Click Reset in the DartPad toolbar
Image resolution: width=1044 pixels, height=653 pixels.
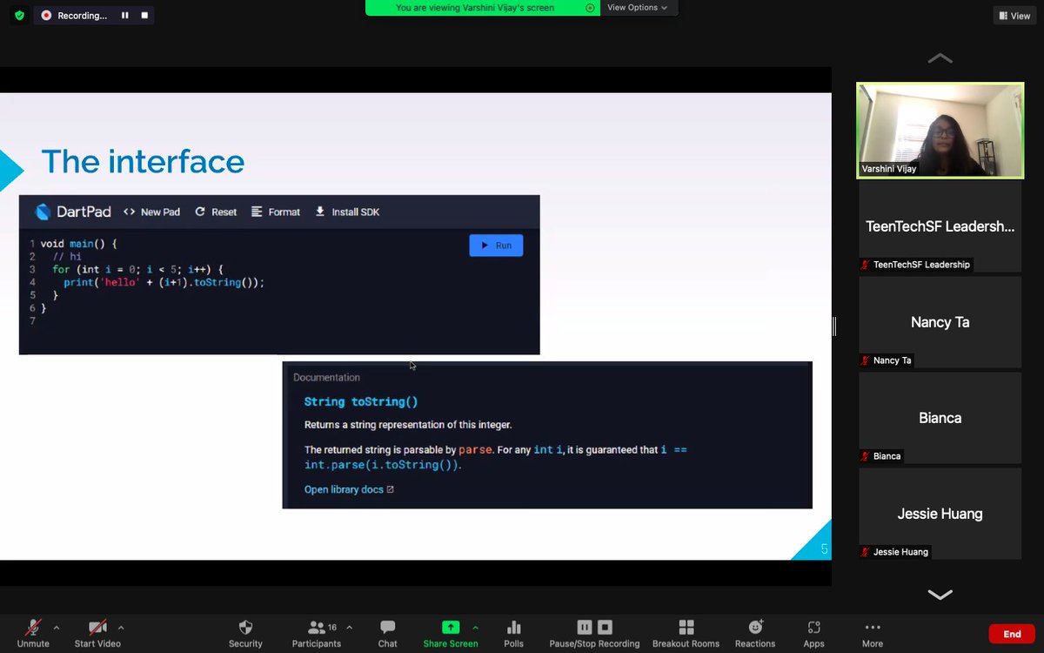[x=216, y=212]
